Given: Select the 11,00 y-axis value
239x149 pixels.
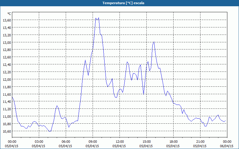Looking at the screenshot, I should (x=7, y=117).
